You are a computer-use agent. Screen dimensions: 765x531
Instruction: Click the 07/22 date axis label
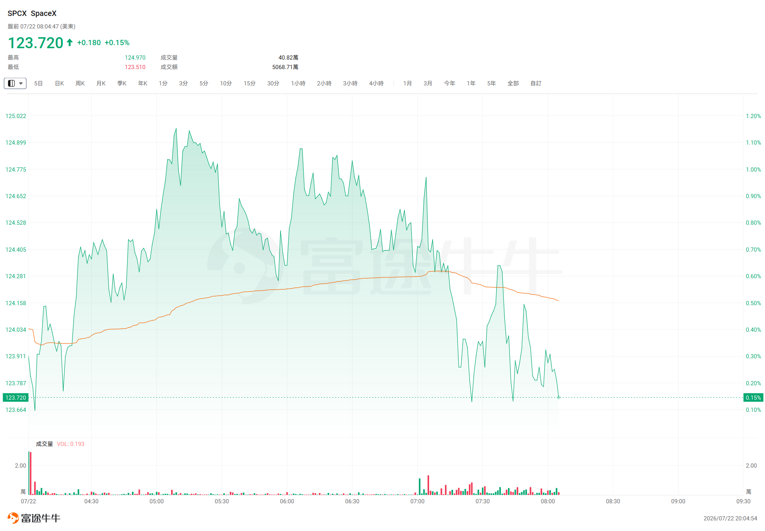click(x=28, y=502)
